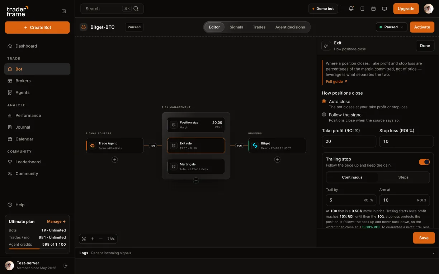Collapse the sidebar with the panel icon
Image resolution: width=439 pixels, height=274 pixels.
(64, 11)
